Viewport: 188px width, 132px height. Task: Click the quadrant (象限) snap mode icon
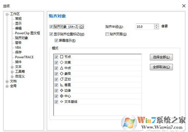coord(61,73)
